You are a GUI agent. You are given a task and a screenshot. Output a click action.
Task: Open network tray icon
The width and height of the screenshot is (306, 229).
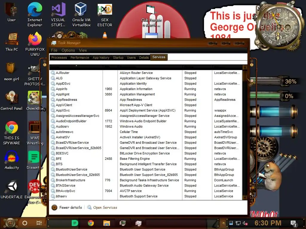(238, 223)
